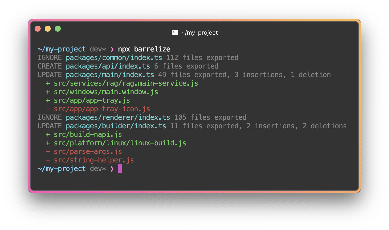Click the purple terminal cursor block
This screenshot has height=230, width=389.
[x=120, y=168]
